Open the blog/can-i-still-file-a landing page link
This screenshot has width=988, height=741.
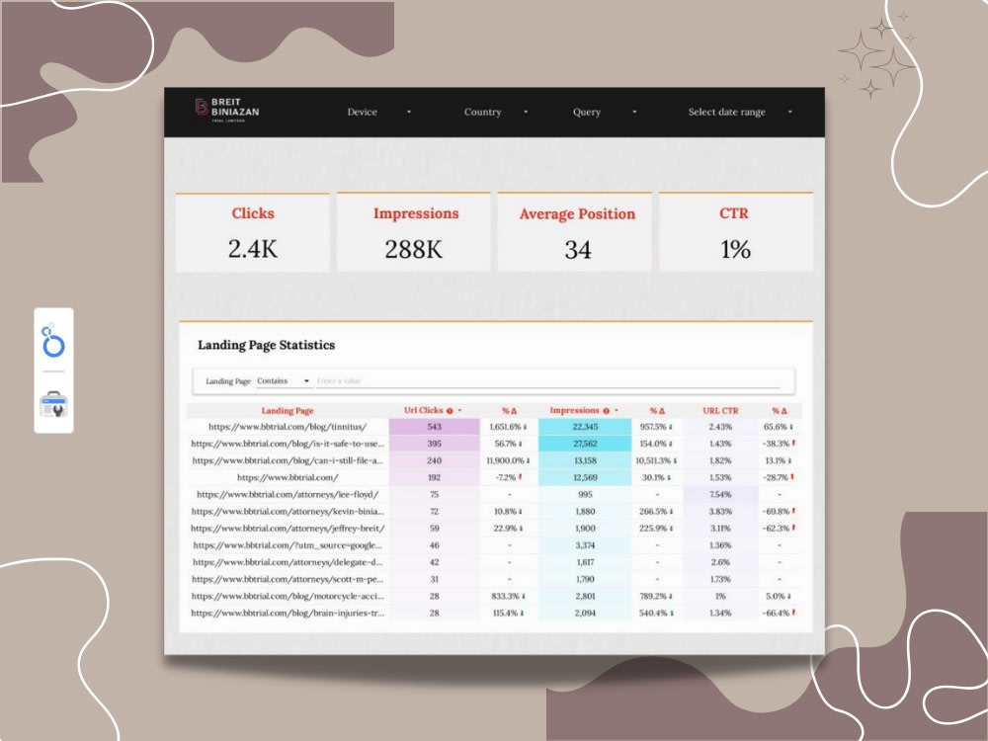[x=288, y=460]
